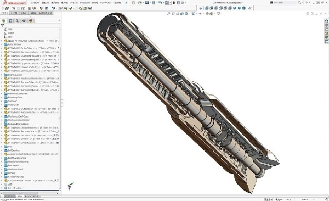The image size is (329, 201).
Task: Click the Save icon in the title toolbar
Action: pyautogui.click(x=147, y=3)
